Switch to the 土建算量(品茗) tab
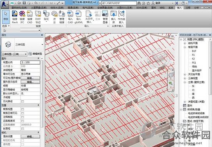 (39, 8)
